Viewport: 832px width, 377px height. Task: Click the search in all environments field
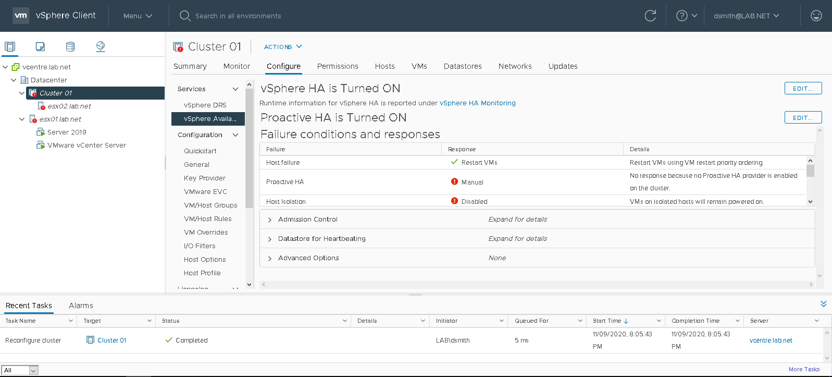point(238,16)
